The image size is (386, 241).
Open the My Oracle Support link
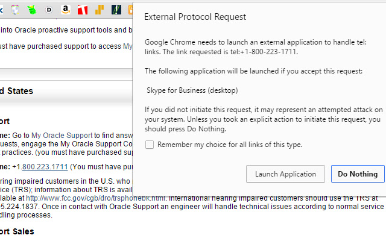tap(62, 135)
